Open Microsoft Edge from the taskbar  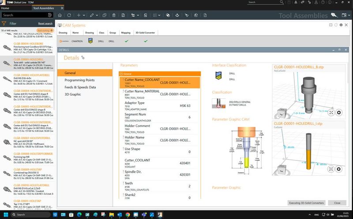(x=79, y=215)
